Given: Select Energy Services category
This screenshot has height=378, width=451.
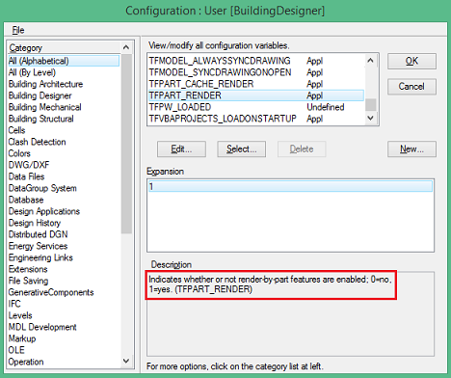Looking at the screenshot, I should point(64,246).
